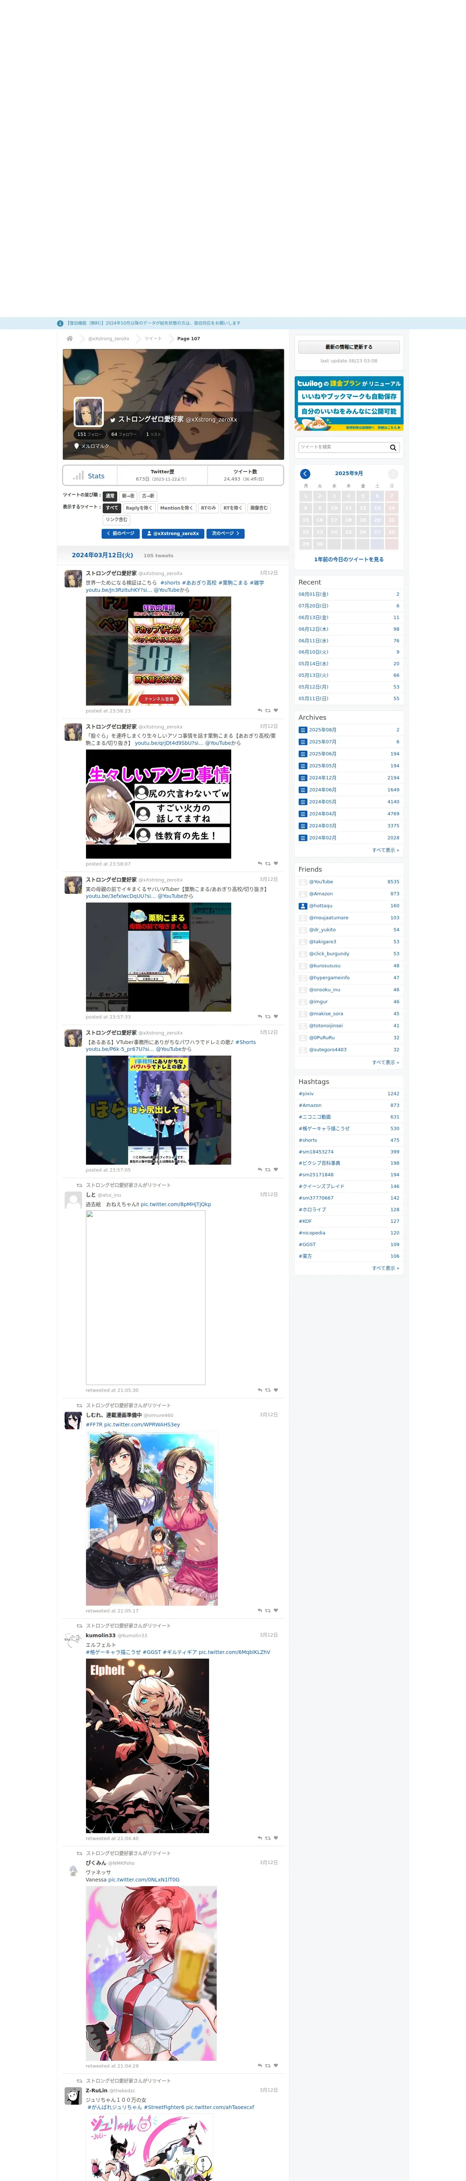Select RTを除く filter
Image resolution: width=466 pixels, height=2181 pixels.
point(233,508)
